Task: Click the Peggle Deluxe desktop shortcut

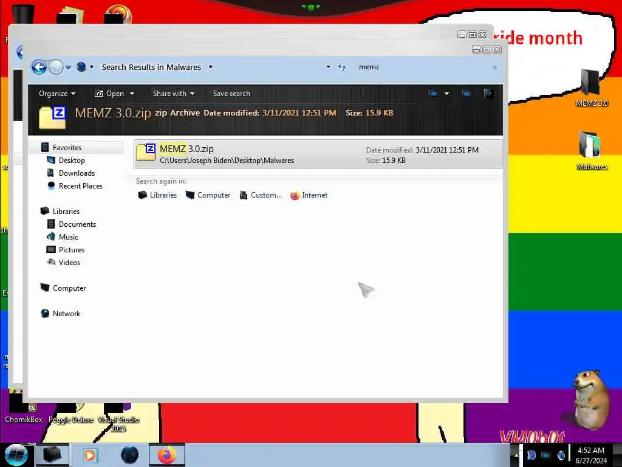Action: (71, 413)
